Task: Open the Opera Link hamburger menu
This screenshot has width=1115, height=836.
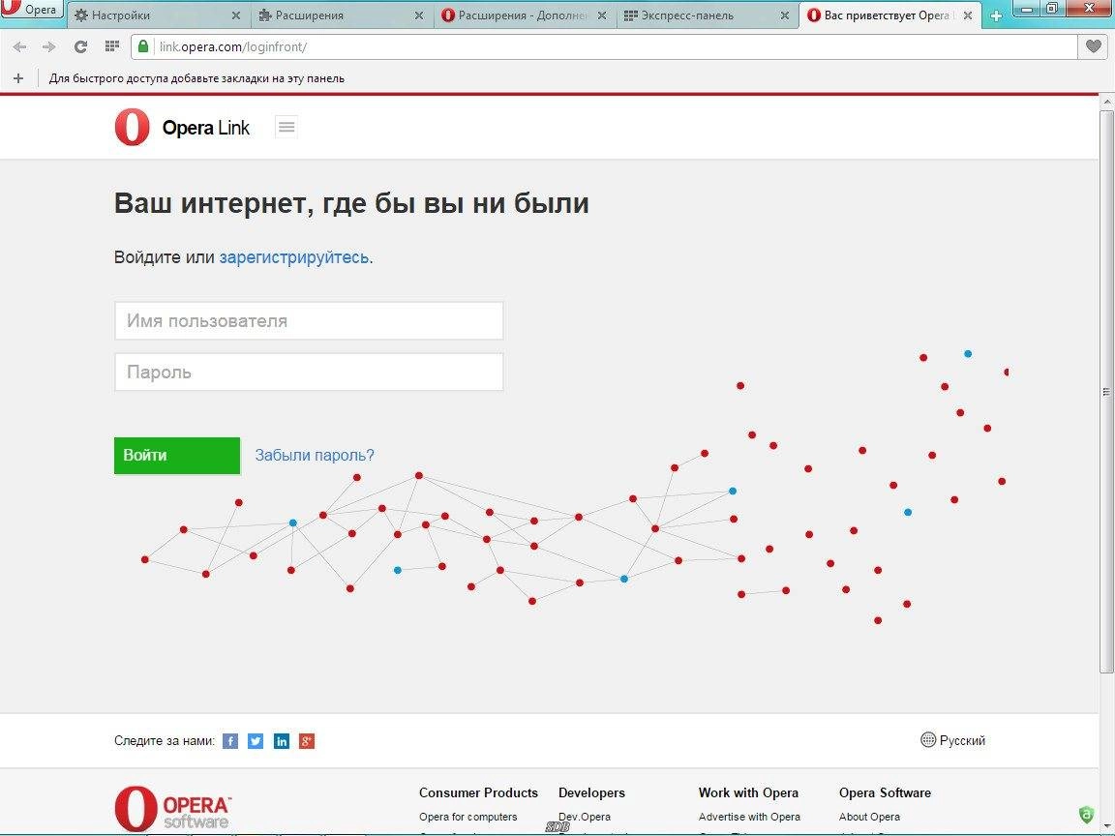Action: [286, 127]
